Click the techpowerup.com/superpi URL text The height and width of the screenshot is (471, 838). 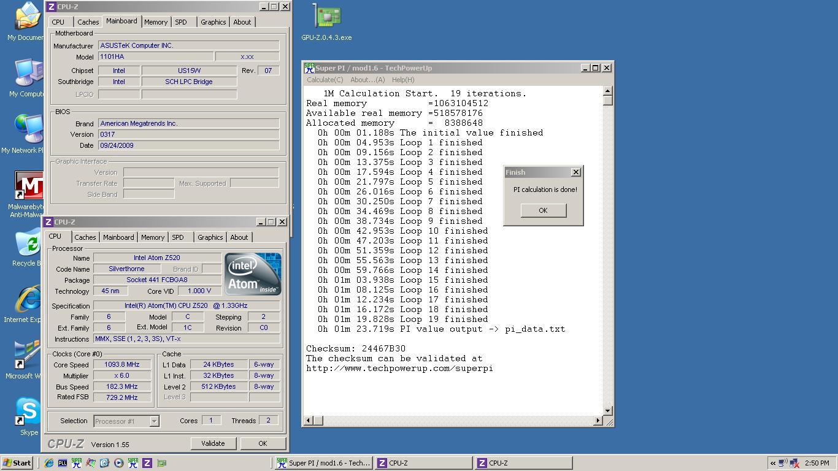(x=399, y=369)
